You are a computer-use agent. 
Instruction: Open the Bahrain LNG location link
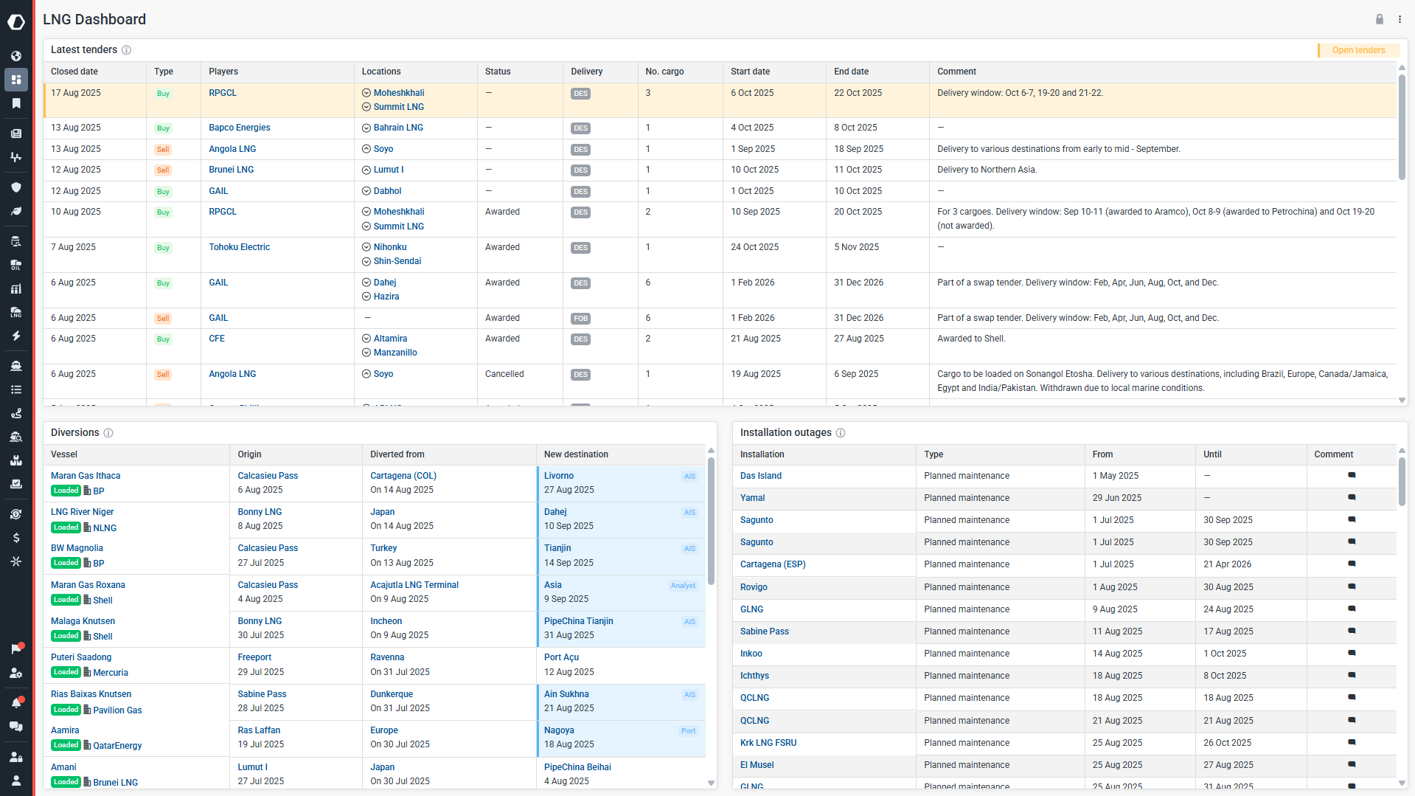pos(398,128)
